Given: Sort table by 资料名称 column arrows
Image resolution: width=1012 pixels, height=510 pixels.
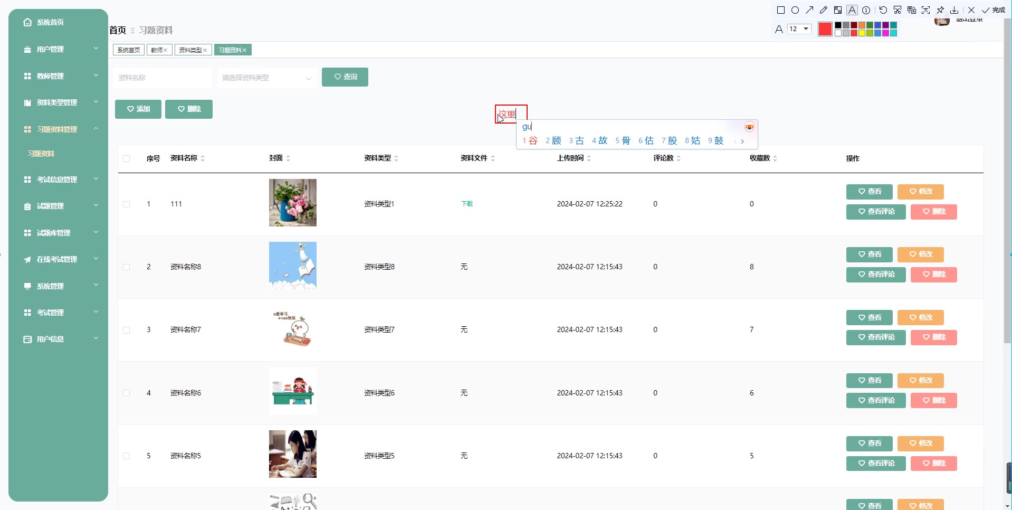Looking at the screenshot, I should point(203,158).
